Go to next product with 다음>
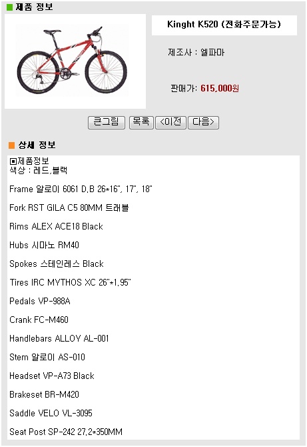 [203, 123]
